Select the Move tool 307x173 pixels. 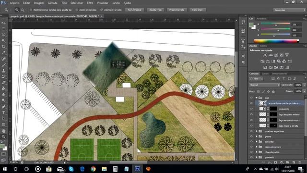[x=3, y=23]
